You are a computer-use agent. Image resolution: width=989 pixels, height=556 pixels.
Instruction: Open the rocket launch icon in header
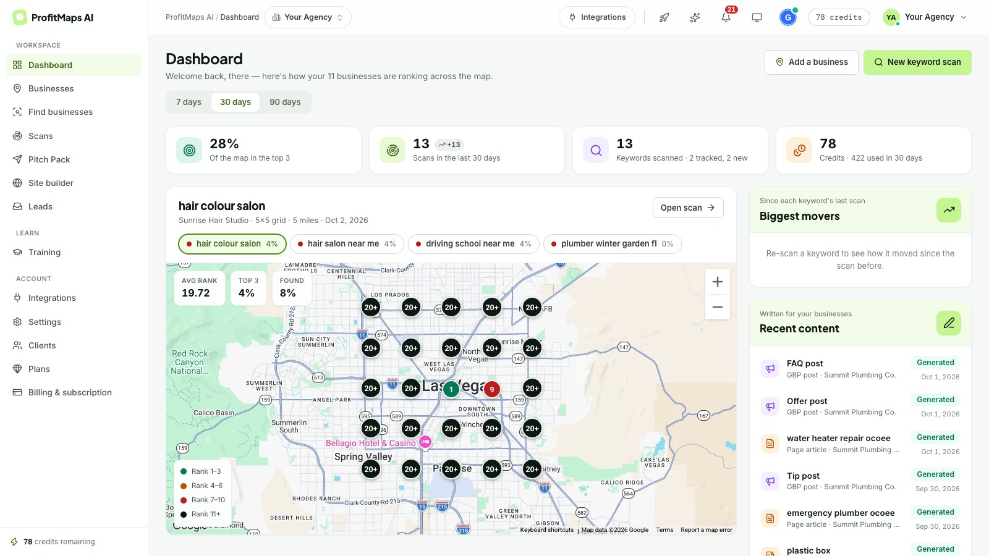coord(664,17)
